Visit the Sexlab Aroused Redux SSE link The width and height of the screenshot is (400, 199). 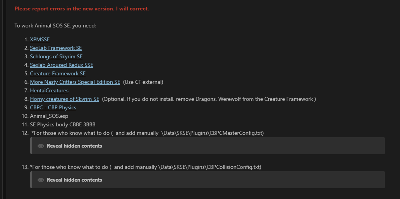(x=61, y=65)
